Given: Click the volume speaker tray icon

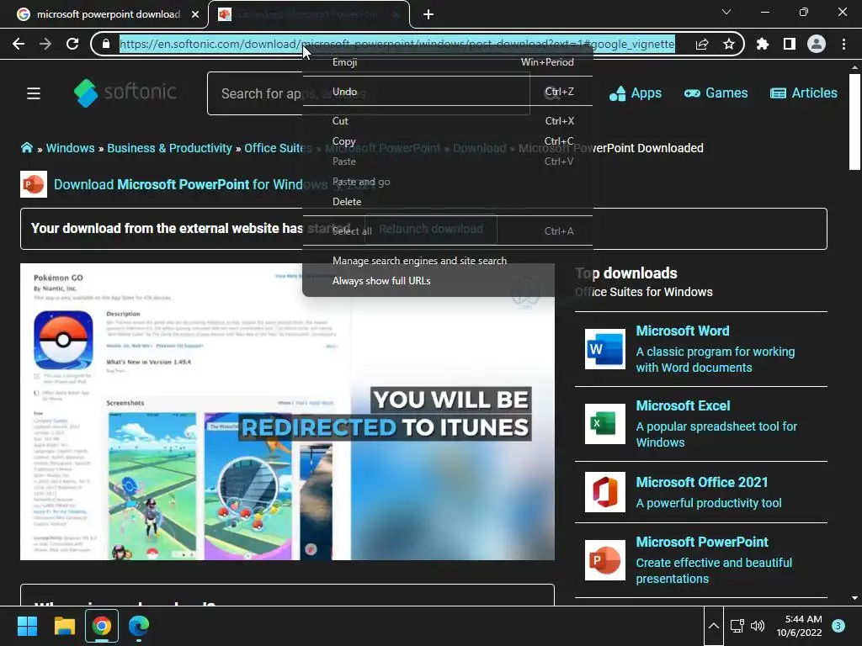Looking at the screenshot, I should point(758,626).
